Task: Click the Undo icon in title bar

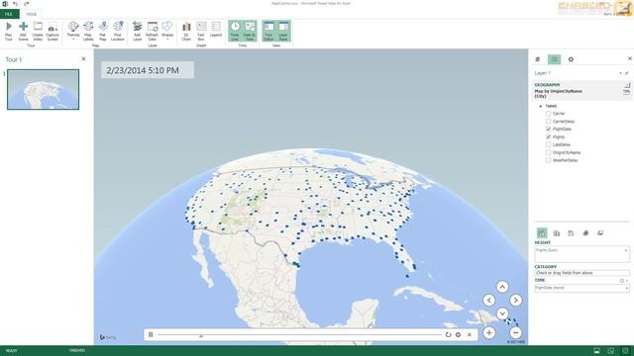Action: point(16,4)
